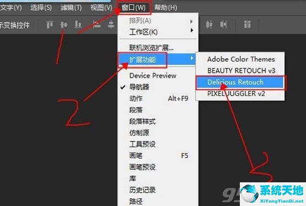Screen dimensions: 306x206
Task: Show the 历史记录 panel
Action: point(158,190)
